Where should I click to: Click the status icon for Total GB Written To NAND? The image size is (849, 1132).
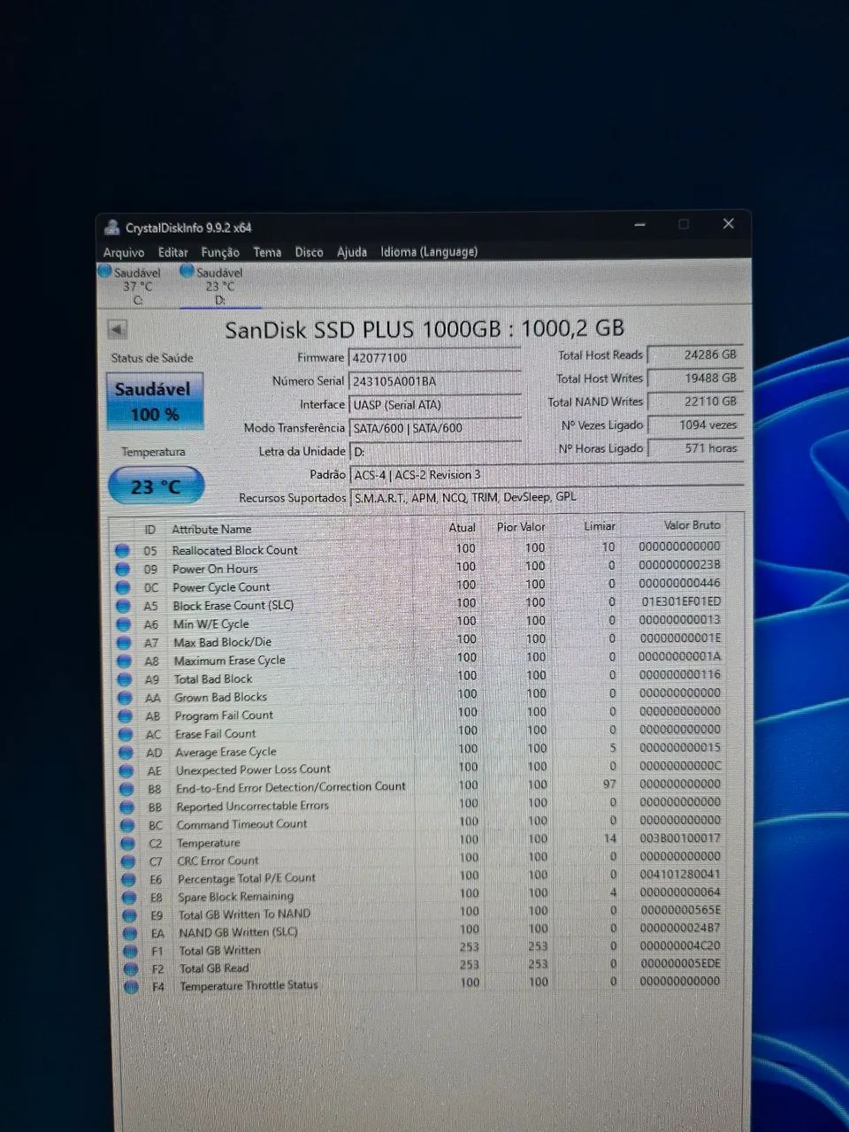131,915
